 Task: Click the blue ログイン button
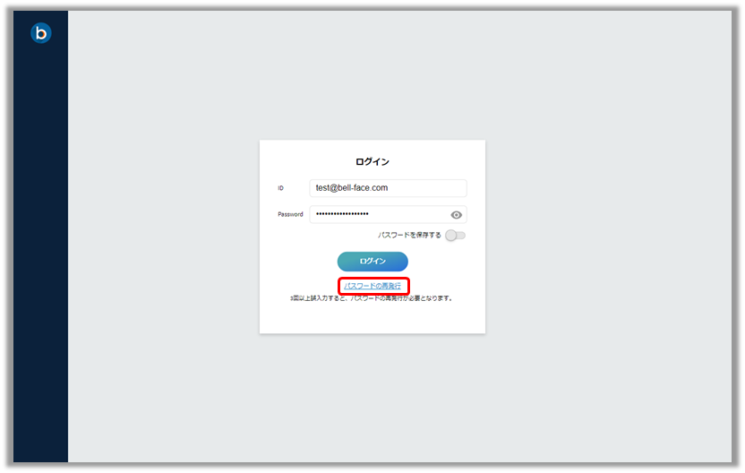coord(372,262)
